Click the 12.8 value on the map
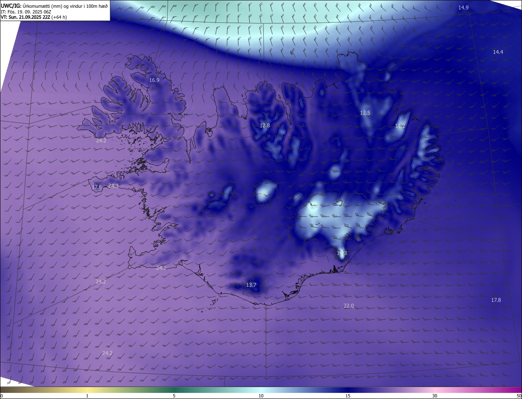 (x=265, y=126)
